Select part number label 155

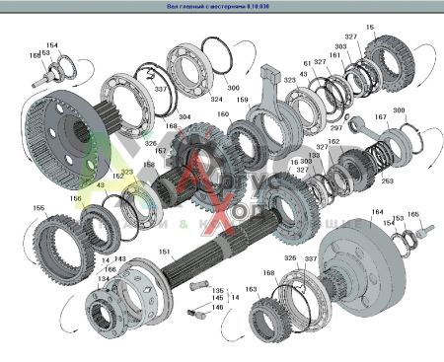(38, 208)
